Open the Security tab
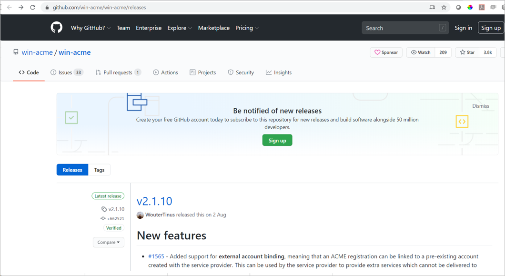Screen dimensions: 505x276 (241, 72)
